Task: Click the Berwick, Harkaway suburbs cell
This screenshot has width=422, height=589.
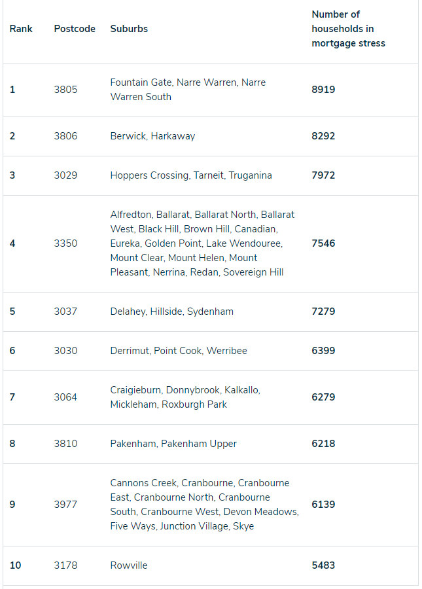Action: pyautogui.click(x=153, y=136)
